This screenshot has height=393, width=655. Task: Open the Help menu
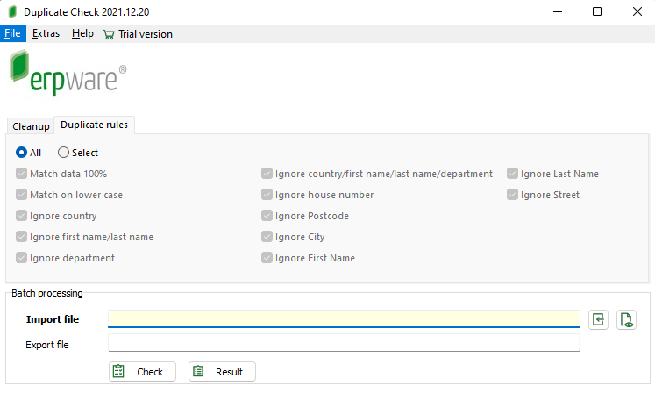[x=82, y=33]
